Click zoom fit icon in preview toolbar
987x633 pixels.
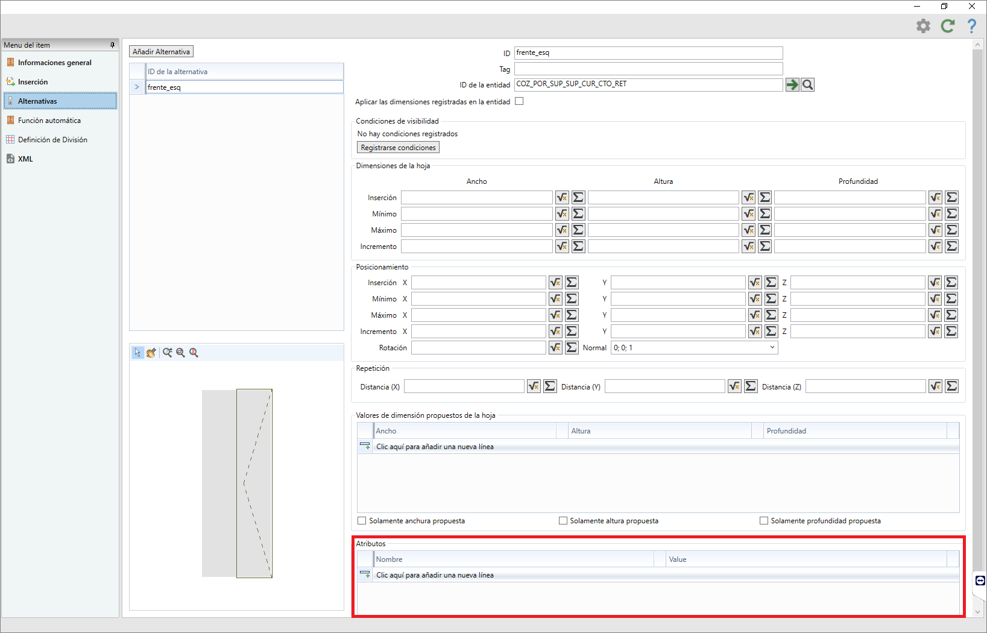tap(194, 353)
